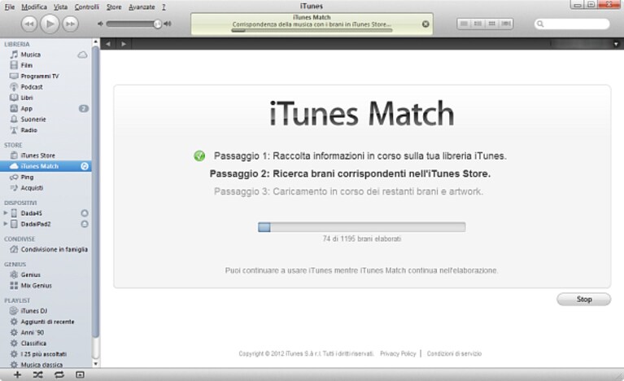
Task: Click the matching progress bar
Action: coord(361,227)
